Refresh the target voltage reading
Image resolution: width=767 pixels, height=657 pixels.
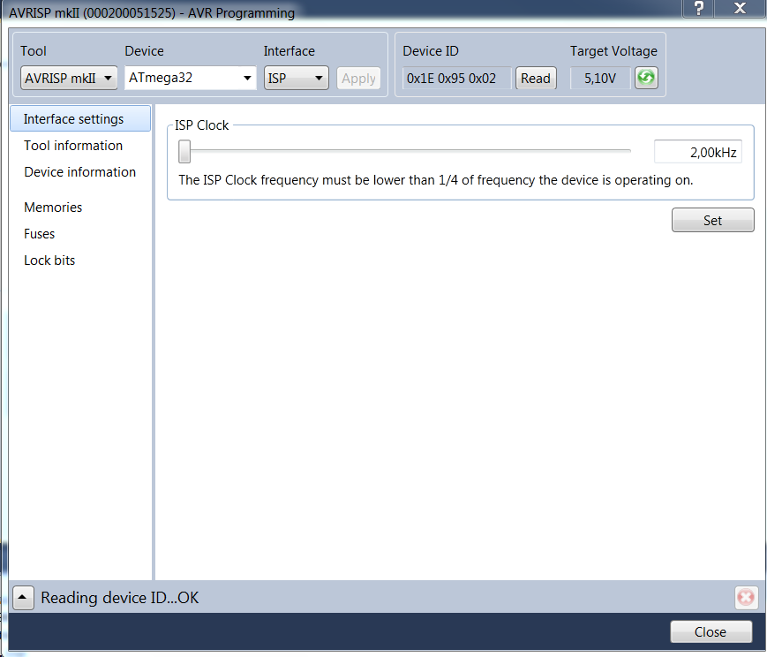click(x=646, y=78)
